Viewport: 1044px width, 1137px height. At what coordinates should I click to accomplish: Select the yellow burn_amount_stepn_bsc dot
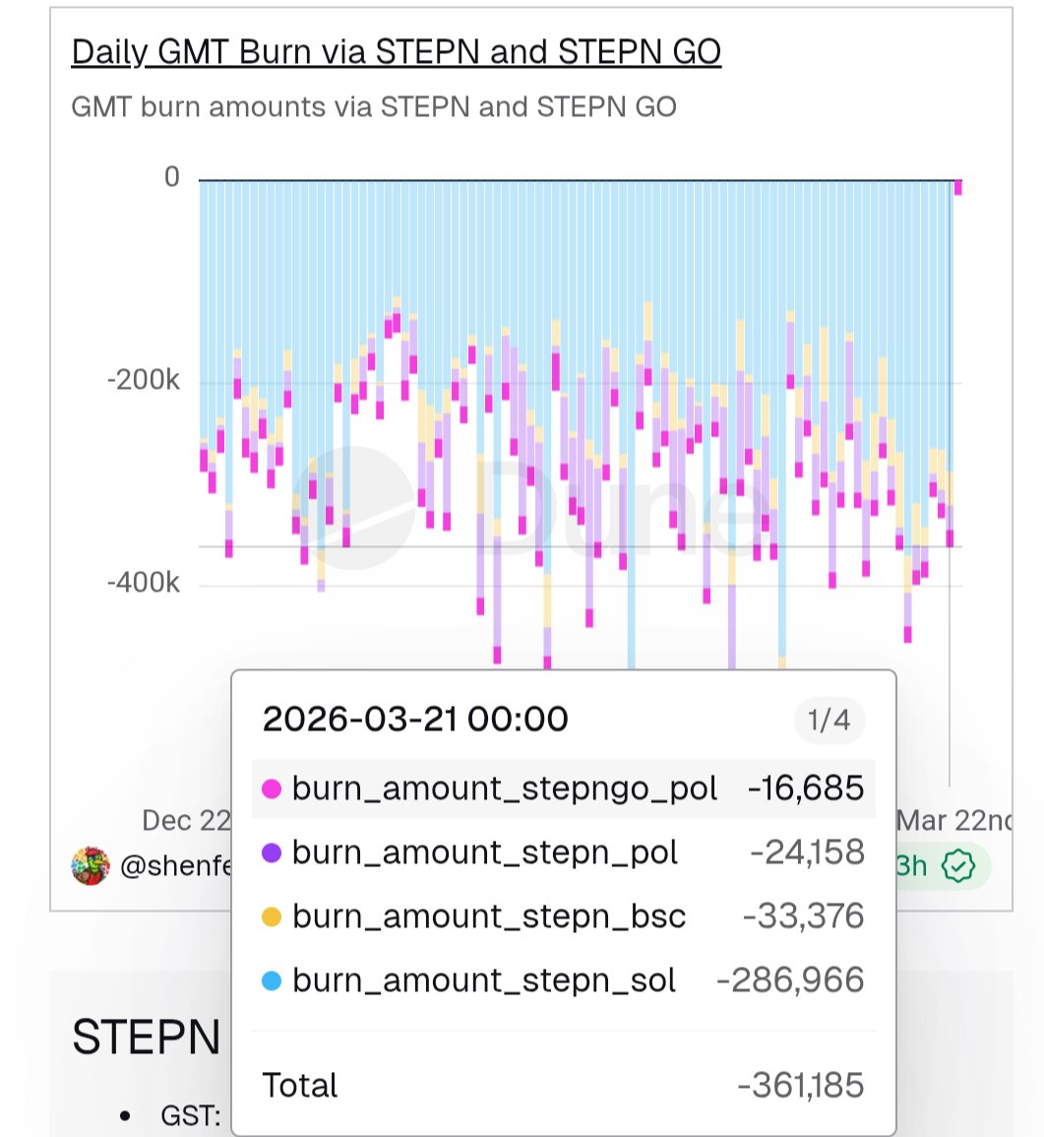(x=272, y=916)
